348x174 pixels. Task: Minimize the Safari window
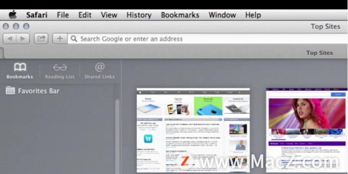click(16, 26)
